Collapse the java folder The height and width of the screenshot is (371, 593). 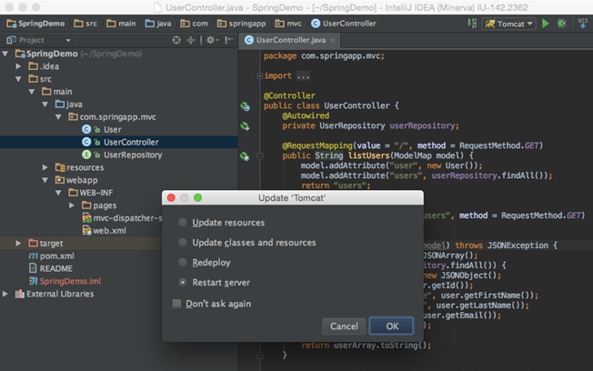[45, 104]
